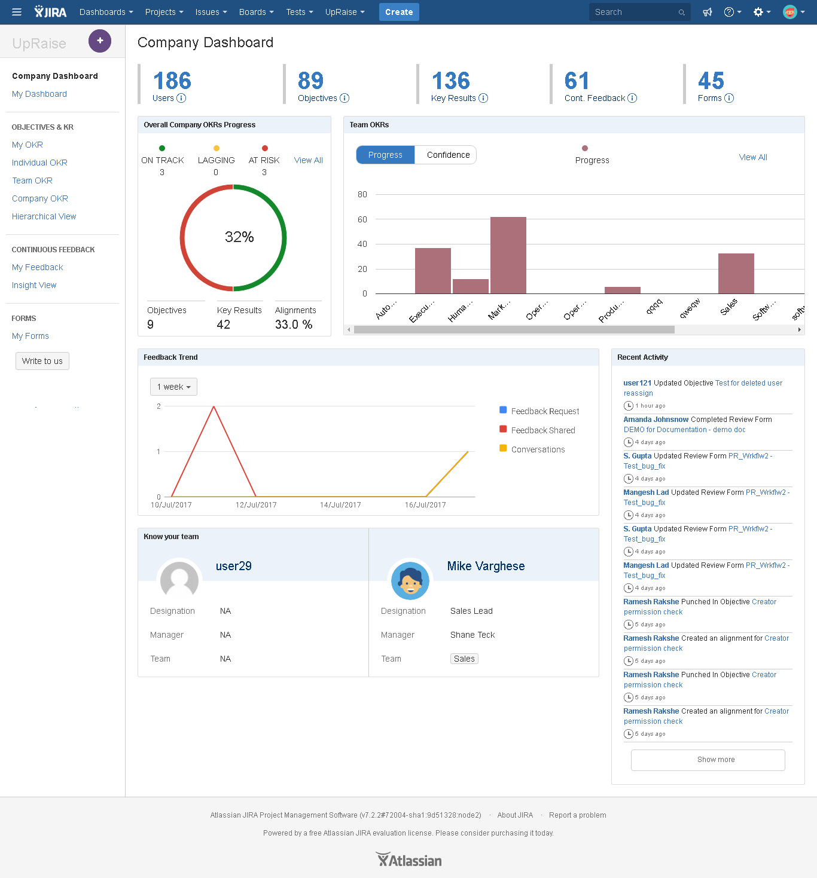Click the Sales team tag
817x878 pixels.
point(464,659)
